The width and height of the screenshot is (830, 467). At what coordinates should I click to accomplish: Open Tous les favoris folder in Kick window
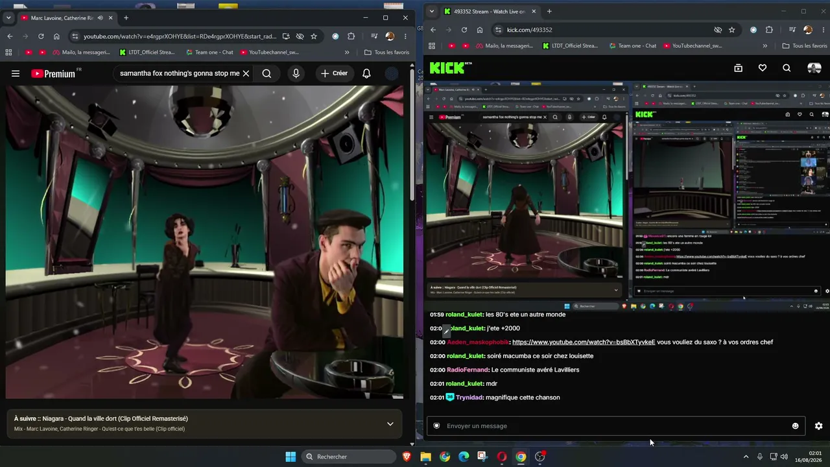tap(805, 46)
